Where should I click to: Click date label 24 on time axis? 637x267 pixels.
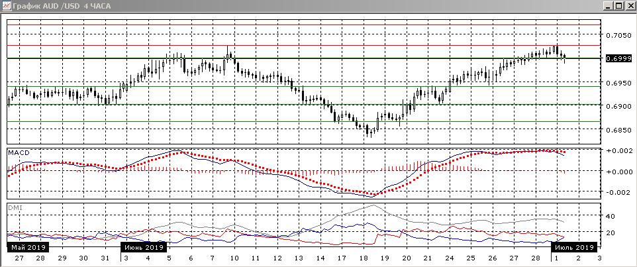(x=449, y=258)
